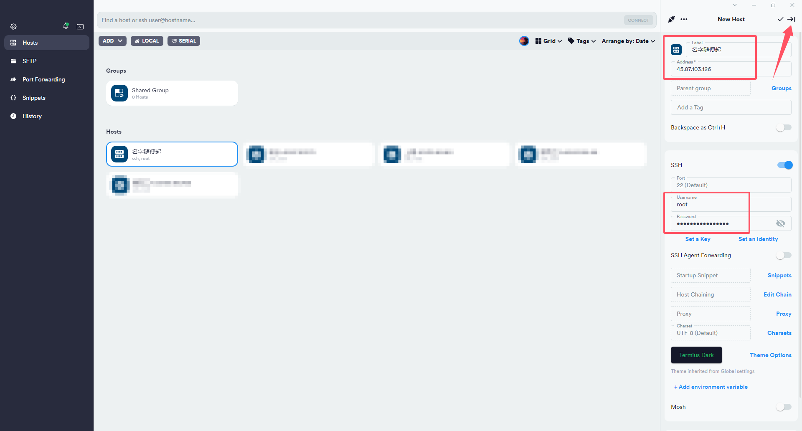Viewport: 802px width, 431px height.
Task: Click the notifications bell icon
Action: (66, 26)
